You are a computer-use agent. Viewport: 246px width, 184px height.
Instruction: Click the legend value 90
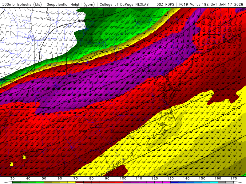point(107,178)
